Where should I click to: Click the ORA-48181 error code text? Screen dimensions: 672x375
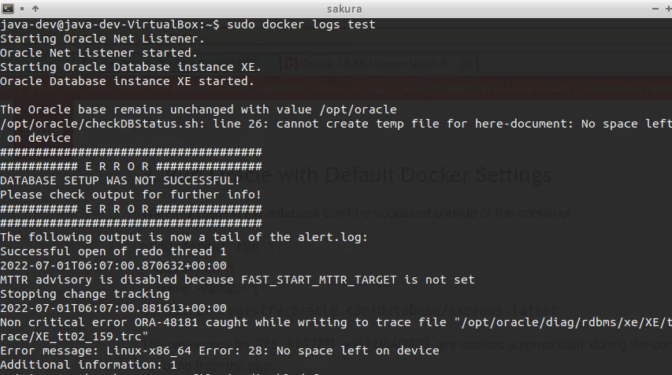coord(166,322)
